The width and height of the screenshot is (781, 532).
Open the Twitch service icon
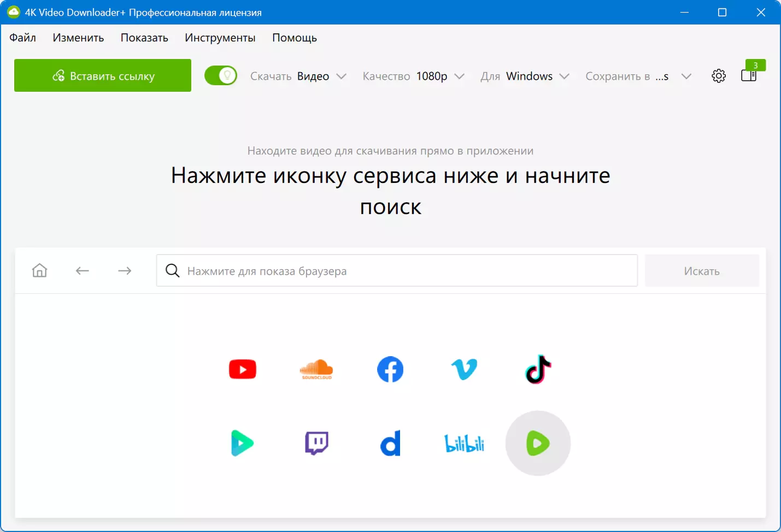(316, 443)
